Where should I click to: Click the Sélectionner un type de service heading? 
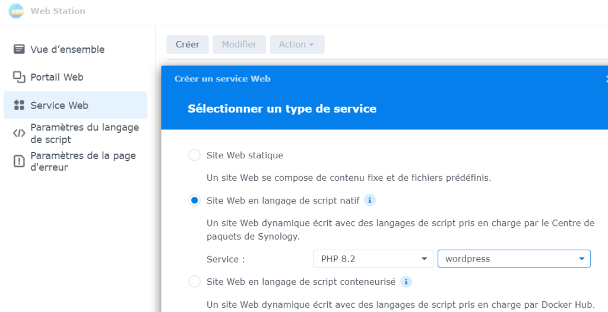tap(282, 109)
